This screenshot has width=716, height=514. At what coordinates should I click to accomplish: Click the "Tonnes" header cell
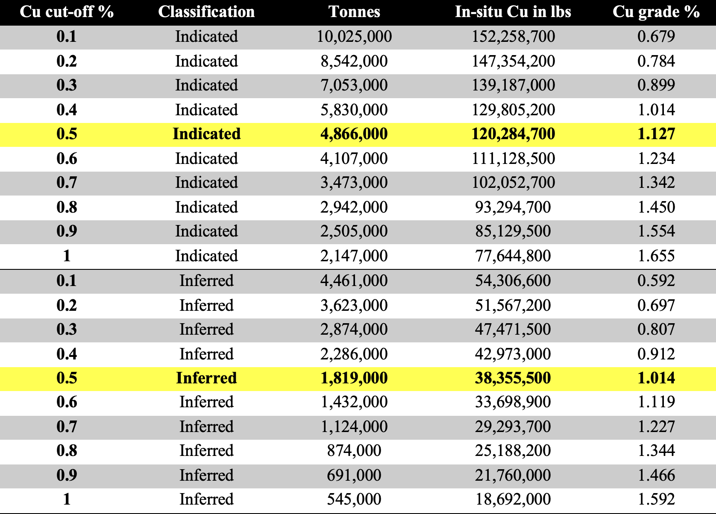tap(354, 12)
